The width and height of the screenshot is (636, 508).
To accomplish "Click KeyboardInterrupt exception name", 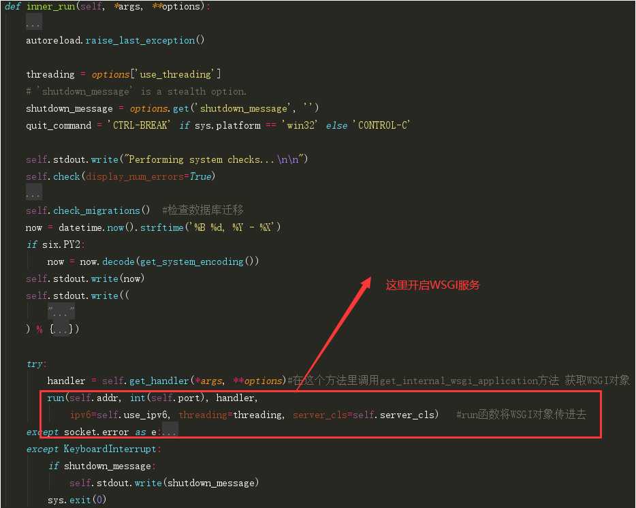I will click(x=110, y=449).
